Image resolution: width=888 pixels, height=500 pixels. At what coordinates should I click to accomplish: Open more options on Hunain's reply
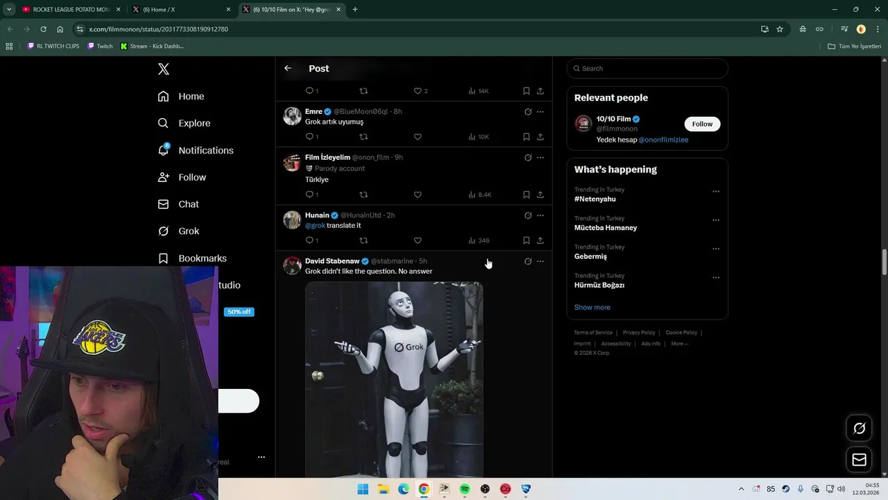pos(540,215)
